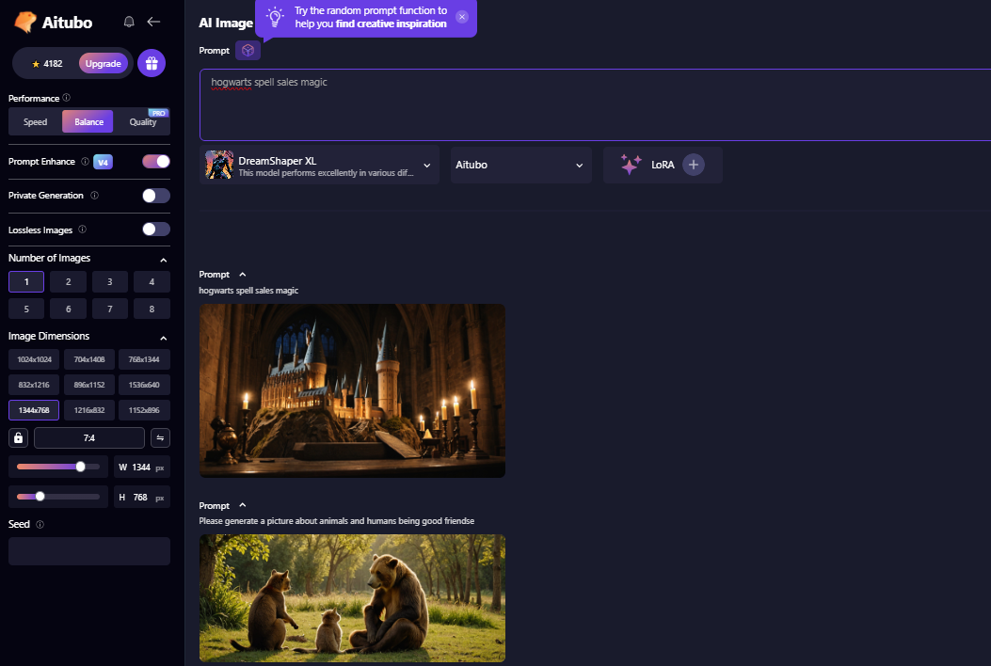Click 'hogwarts spell sales magic' result text
Image resolution: width=991 pixels, height=666 pixels.
(x=248, y=291)
